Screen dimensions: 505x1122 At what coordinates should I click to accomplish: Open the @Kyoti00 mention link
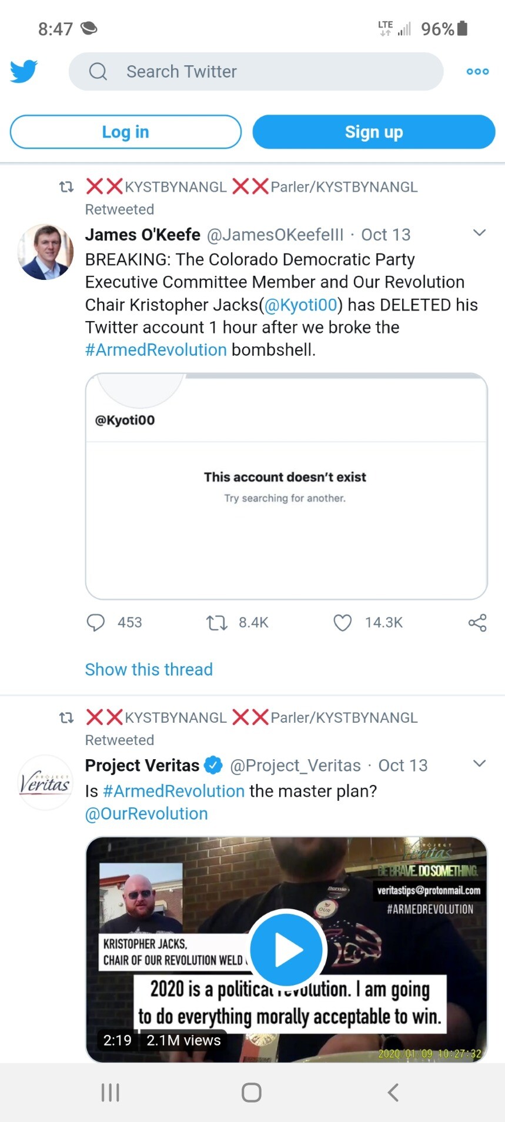pos(300,305)
